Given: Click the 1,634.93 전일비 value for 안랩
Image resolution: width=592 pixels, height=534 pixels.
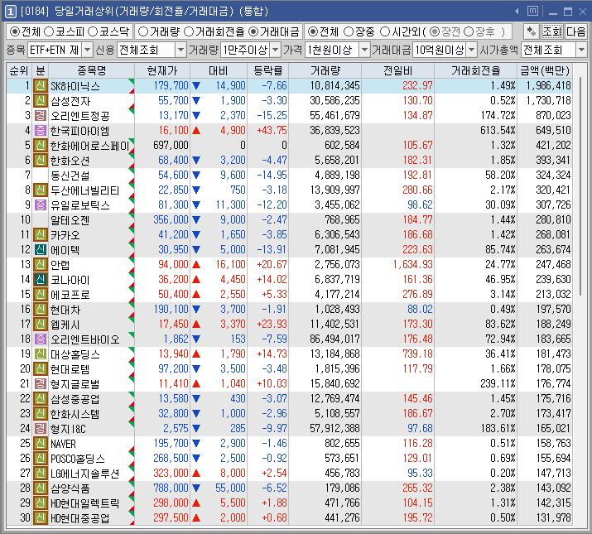Looking at the screenshot, I should pos(412,264).
